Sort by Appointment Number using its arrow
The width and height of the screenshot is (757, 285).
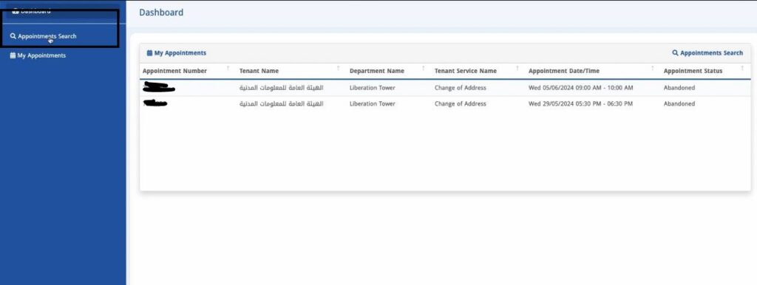click(228, 69)
